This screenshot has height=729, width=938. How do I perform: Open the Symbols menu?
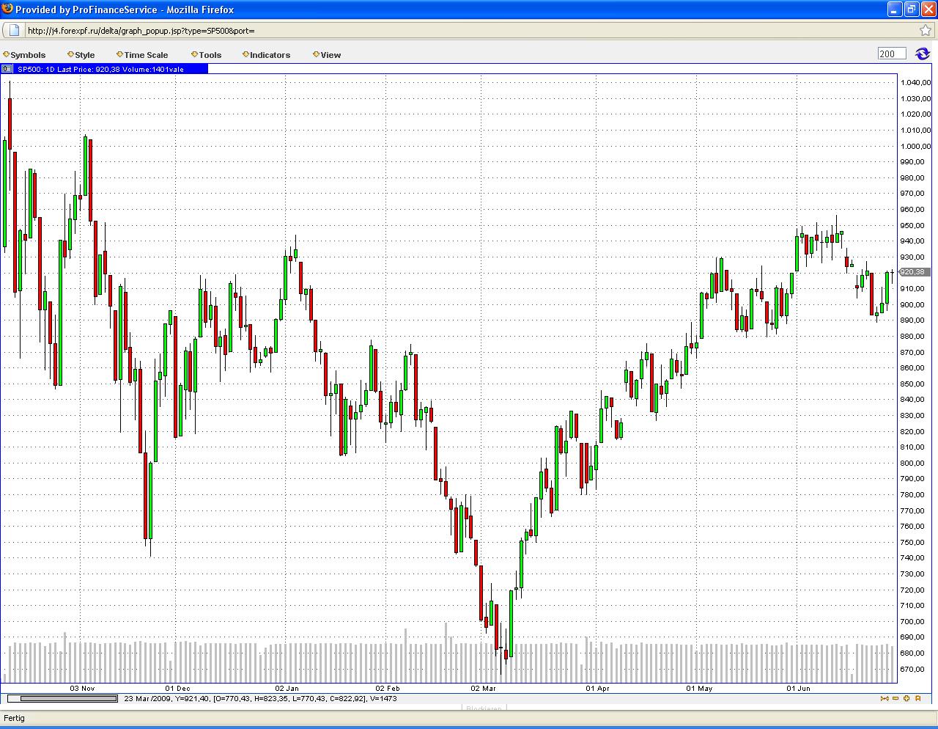coord(25,55)
